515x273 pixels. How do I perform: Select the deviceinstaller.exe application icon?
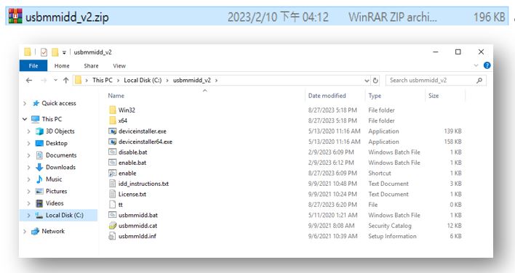tap(113, 131)
